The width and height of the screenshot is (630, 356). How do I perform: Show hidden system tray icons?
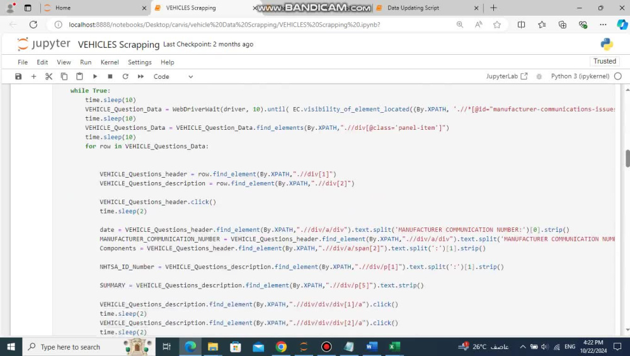[x=522, y=347]
